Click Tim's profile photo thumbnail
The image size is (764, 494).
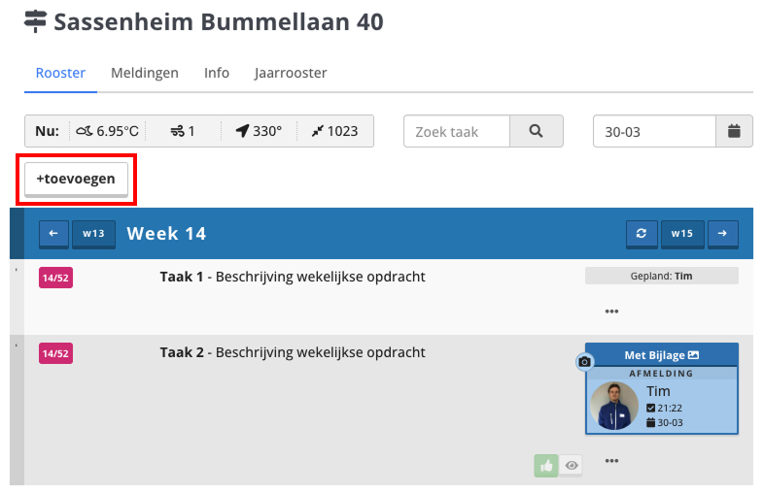pos(614,406)
